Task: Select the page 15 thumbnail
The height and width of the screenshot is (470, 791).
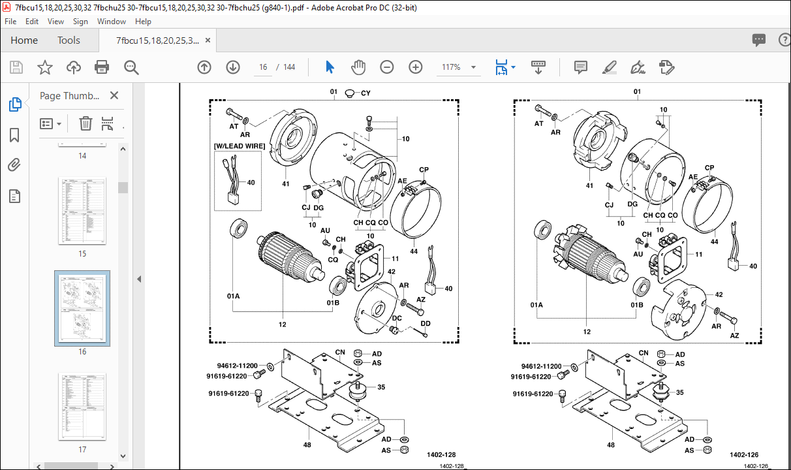Action: point(82,211)
